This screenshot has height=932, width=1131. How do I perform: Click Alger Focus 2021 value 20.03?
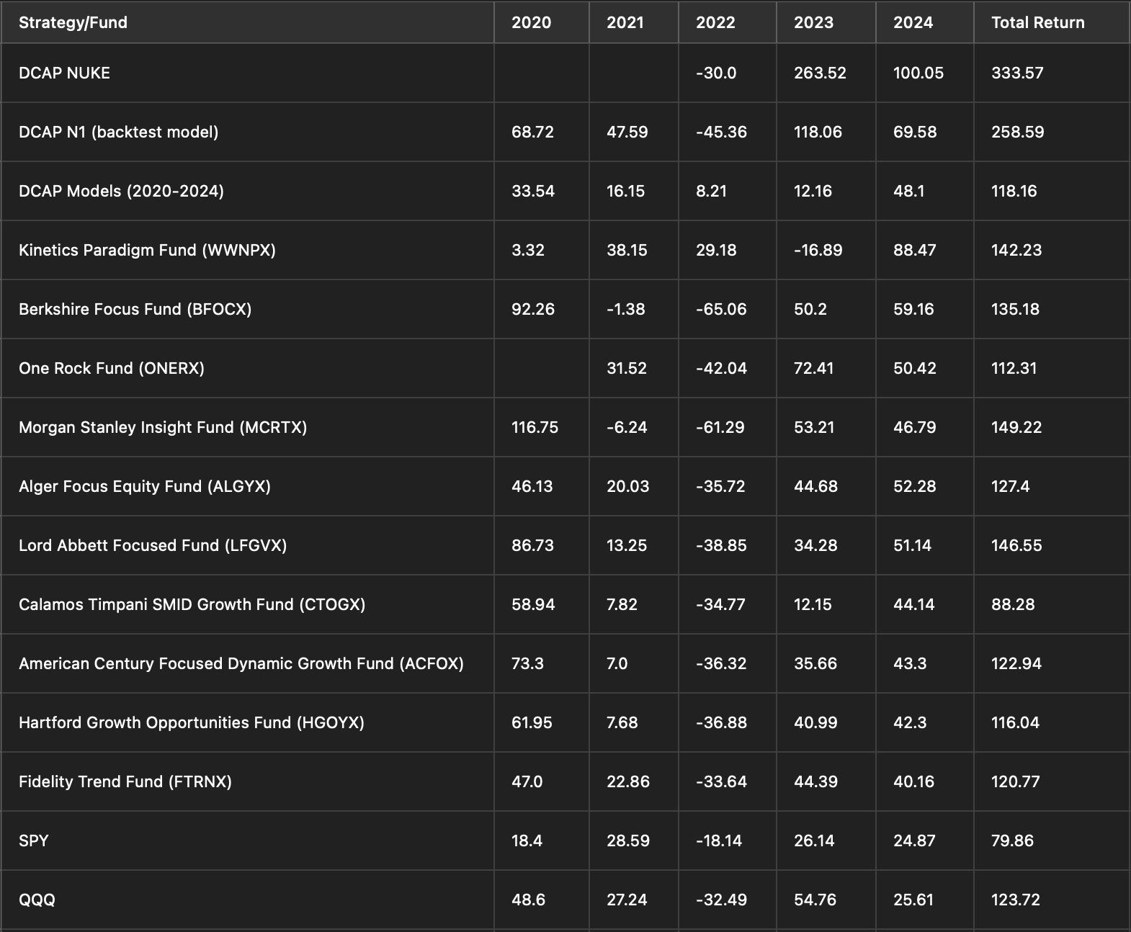pos(627,486)
